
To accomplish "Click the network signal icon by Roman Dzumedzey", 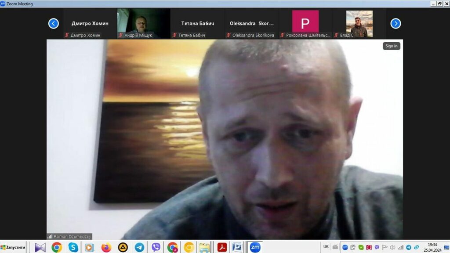I will [x=50, y=236].
